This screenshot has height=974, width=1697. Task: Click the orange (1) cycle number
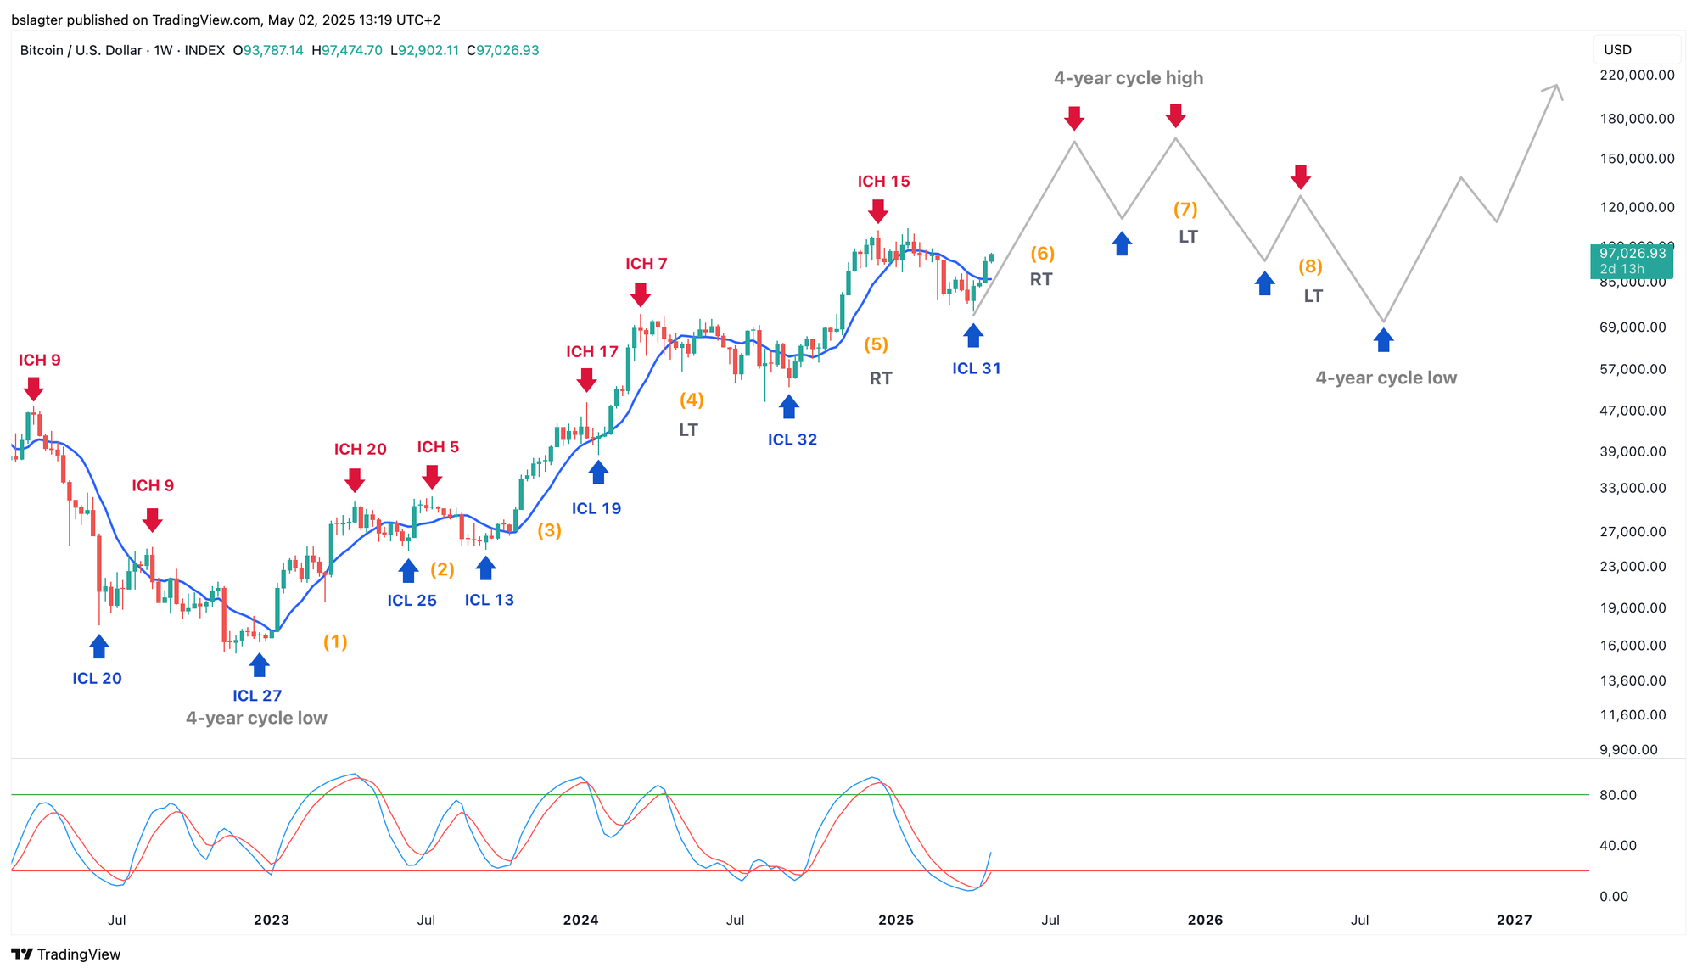pyautogui.click(x=335, y=641)
